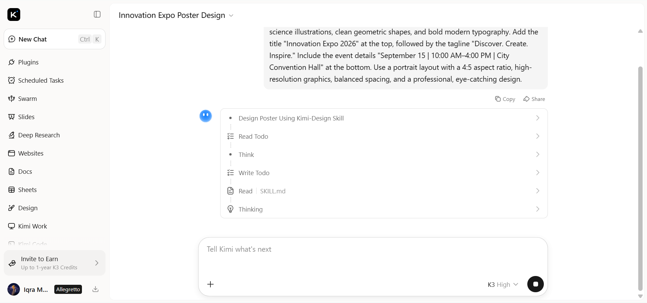Click the scroll up arrow

pos(640,31)
